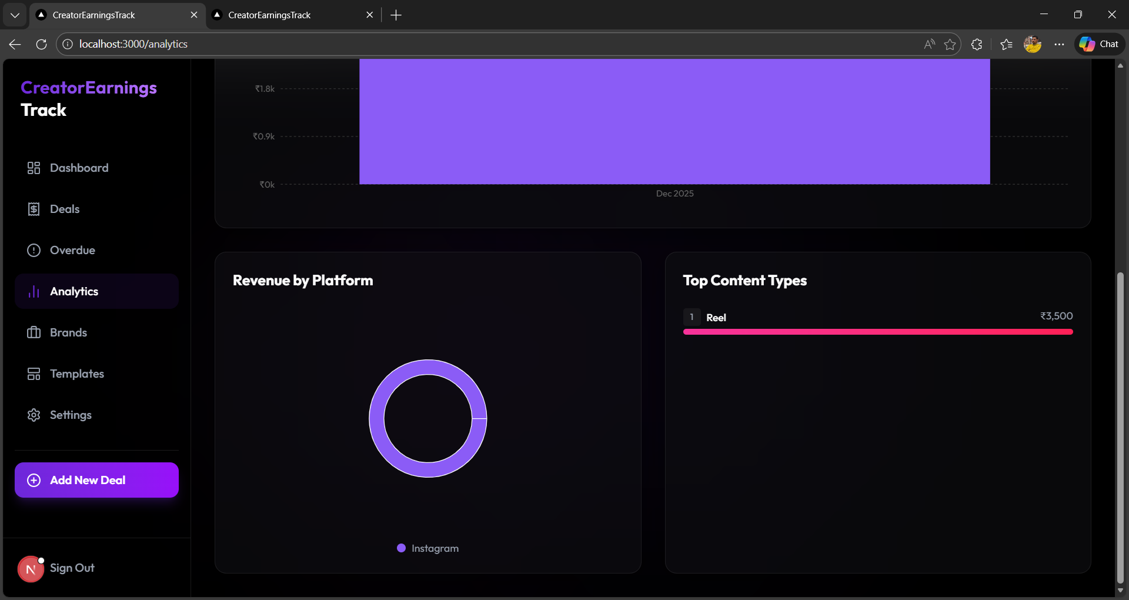The image size is (1129, 600).
Task: Open Brands using the briefcase icon
Action: coord(34,332)
